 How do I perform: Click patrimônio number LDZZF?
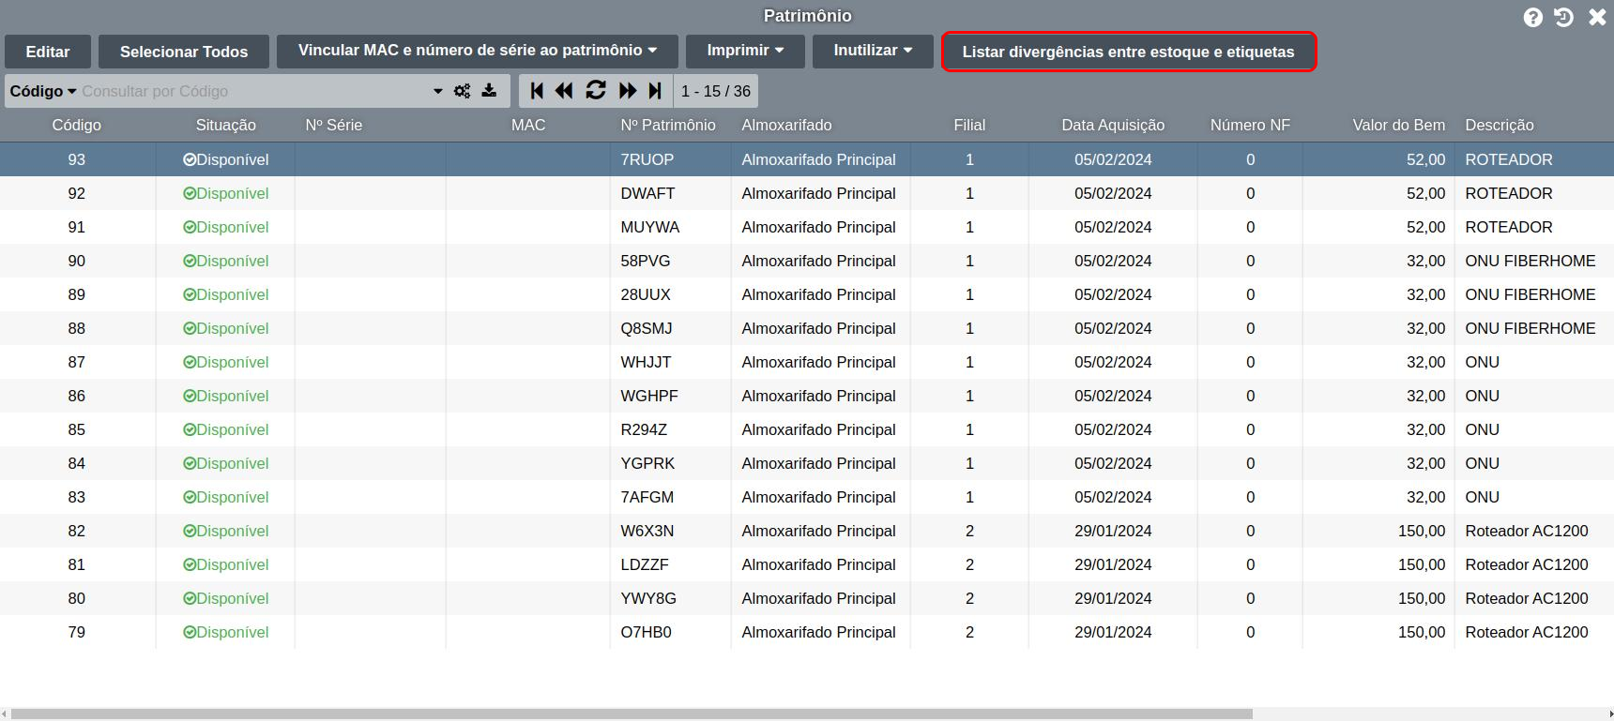645,564
